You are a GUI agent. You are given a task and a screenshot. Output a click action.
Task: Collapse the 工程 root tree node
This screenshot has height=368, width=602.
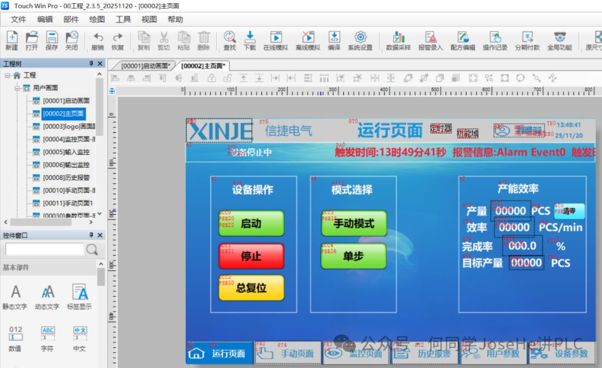(7, 75)
